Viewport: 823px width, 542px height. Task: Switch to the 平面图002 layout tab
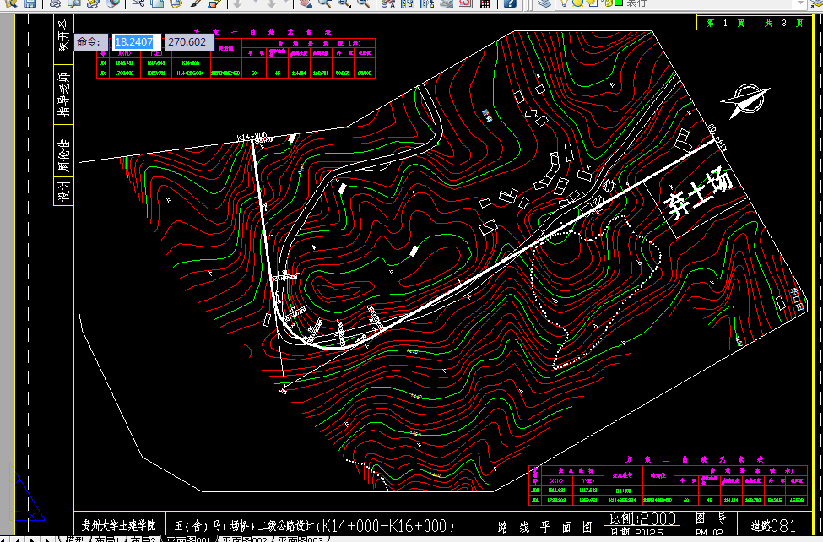pos(245,539)
